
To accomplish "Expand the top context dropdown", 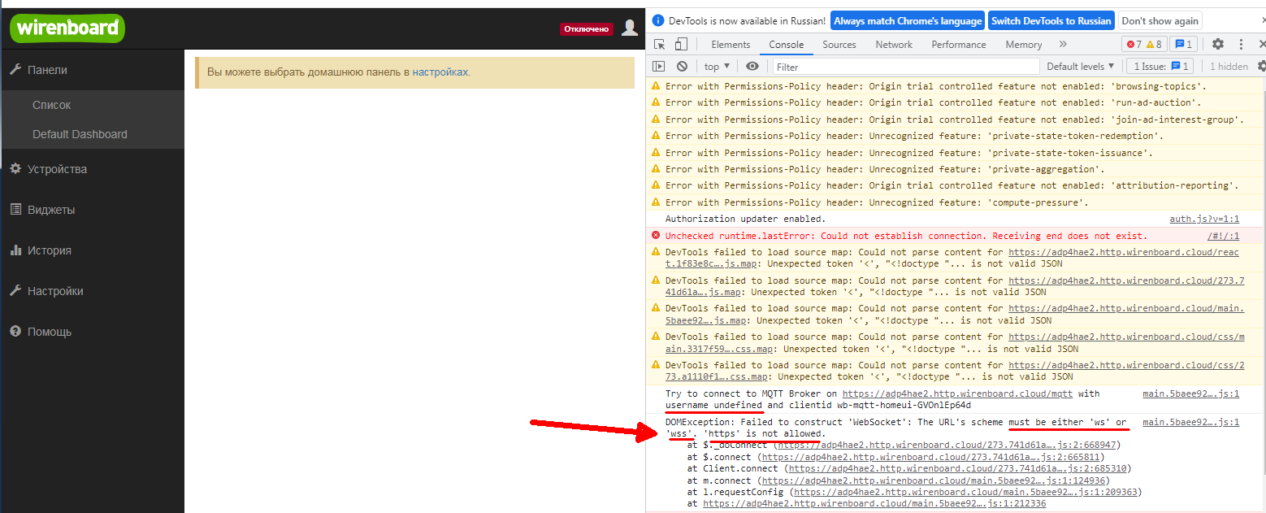I will (x=717, y=67).
